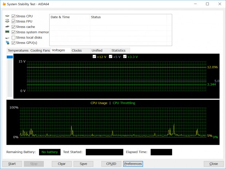Screen dimensions: 226x169
Task: Click the Date & Time column header
Action: point(70,17)
